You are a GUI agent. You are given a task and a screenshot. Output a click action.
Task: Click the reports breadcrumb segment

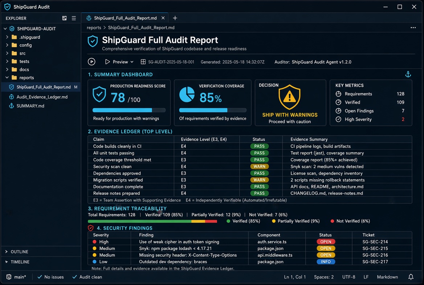point(94,28)
